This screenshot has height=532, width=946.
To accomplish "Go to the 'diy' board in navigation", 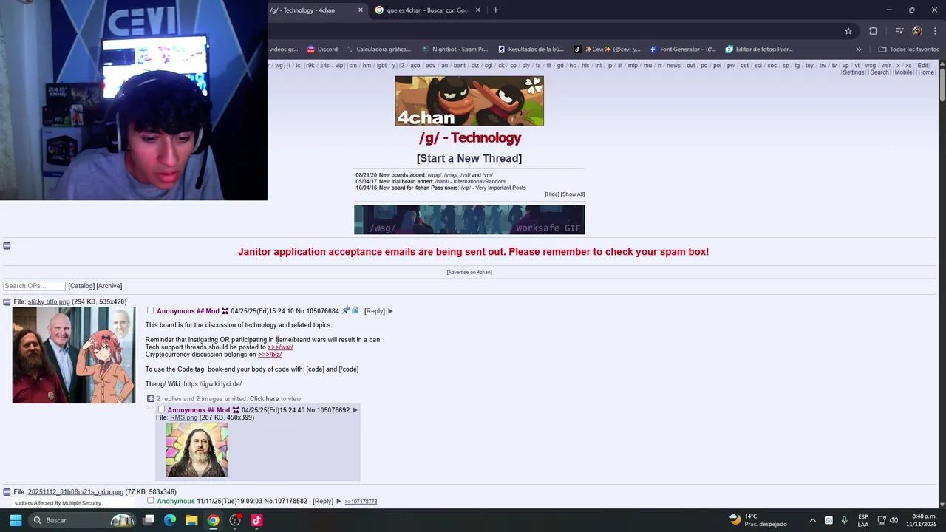I will [526, 65].
